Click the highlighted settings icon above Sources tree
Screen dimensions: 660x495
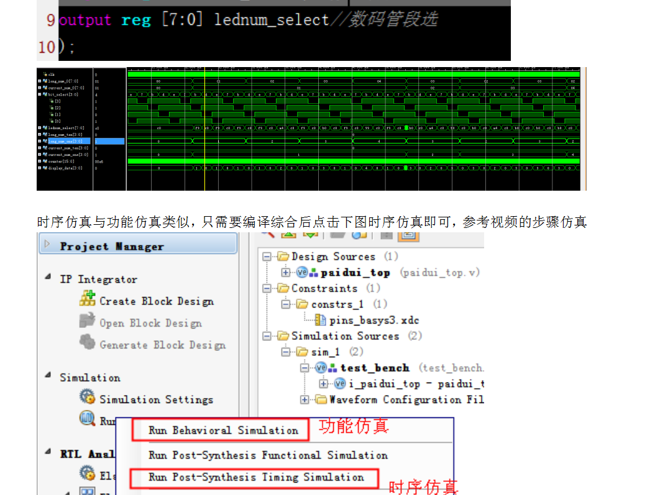pyautogui.click(x=408, y=235)
